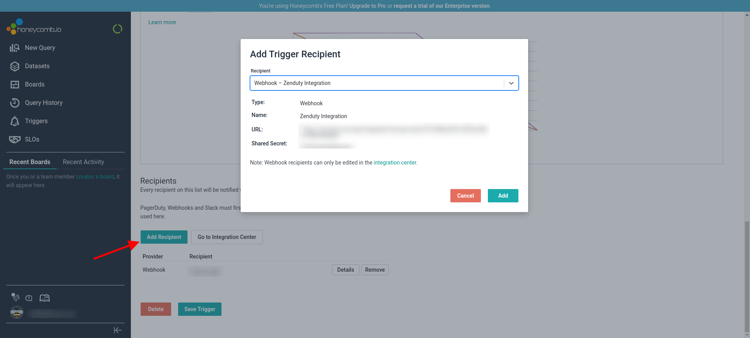Image resolution: width=750 pixels, height=338 pixels.
Task: Open the help question mark icon
Action: pos(29,298)
